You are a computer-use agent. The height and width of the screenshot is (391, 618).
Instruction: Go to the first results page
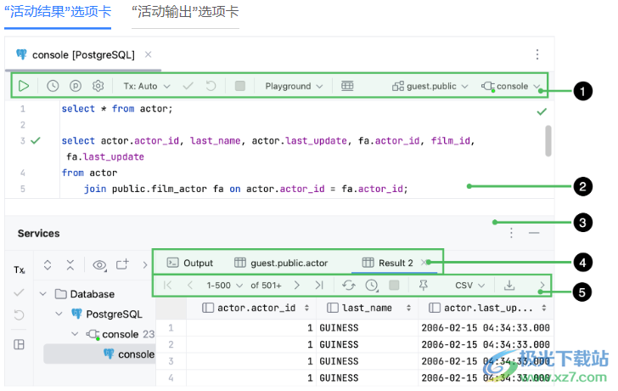click(x=167, y=285)
